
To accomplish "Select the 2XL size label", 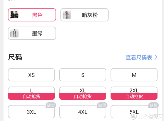I will point(134,91).
